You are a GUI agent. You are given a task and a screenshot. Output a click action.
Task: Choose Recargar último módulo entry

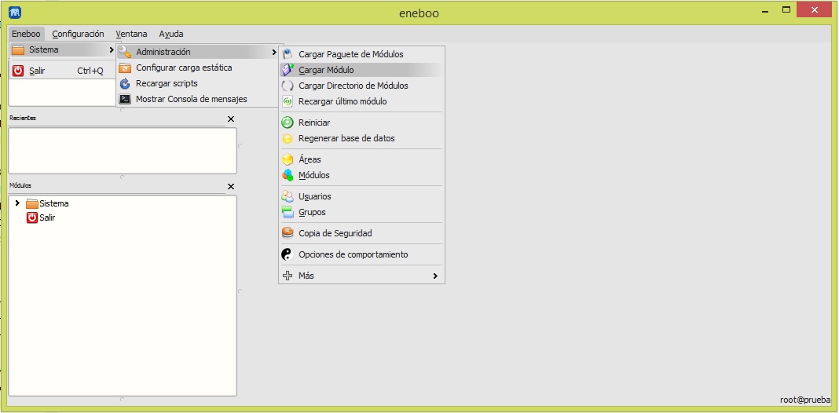361,101
